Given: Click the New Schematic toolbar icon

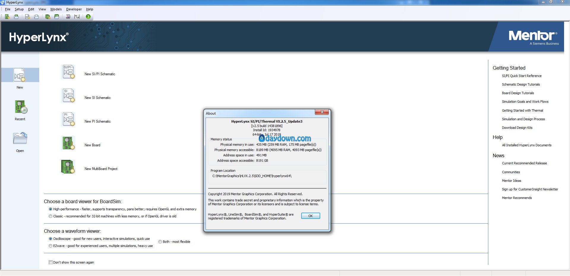Looking at the screenshot, I should (28, 17).
